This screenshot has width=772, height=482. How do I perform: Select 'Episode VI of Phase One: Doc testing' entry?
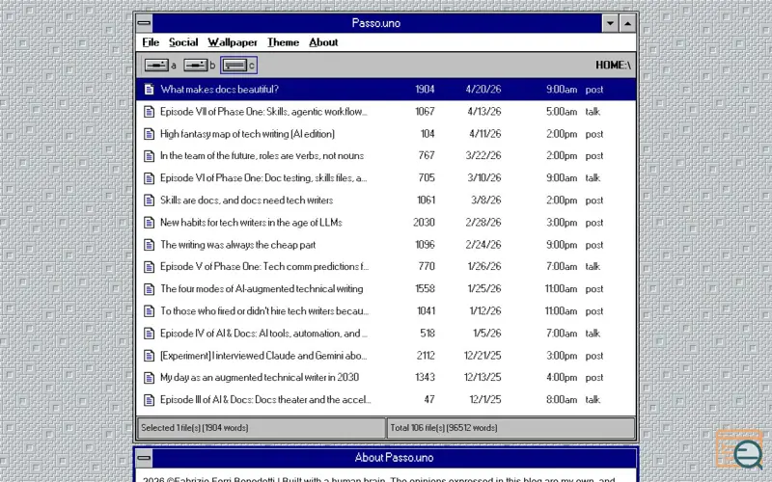pyautogui.click(x=263, y=178)
